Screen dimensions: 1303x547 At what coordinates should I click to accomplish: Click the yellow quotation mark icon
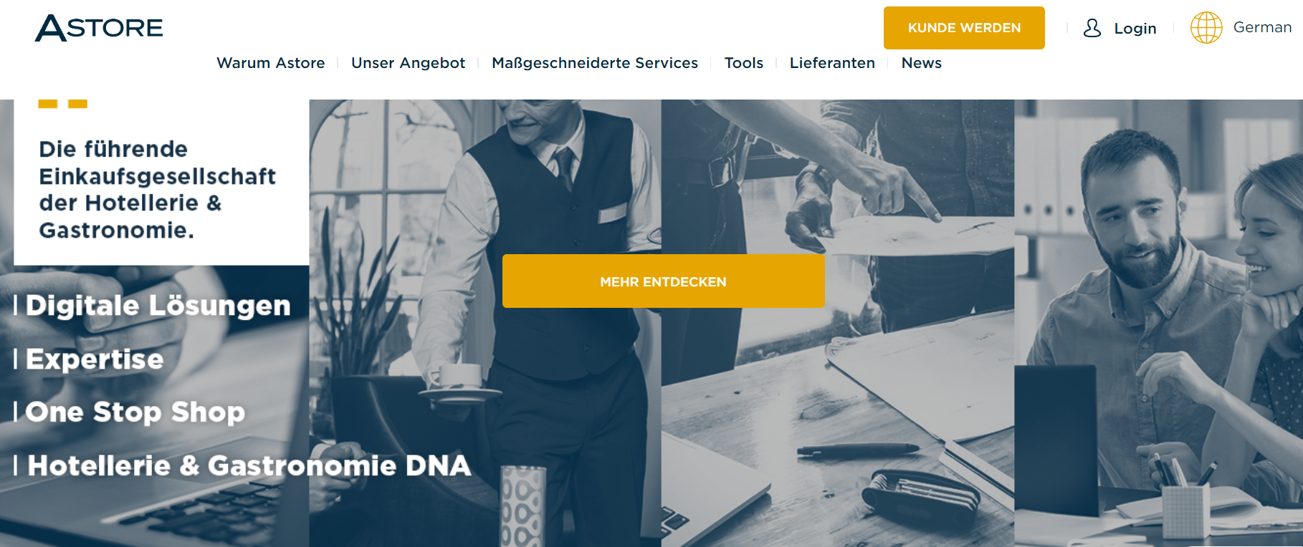[62, 104]
